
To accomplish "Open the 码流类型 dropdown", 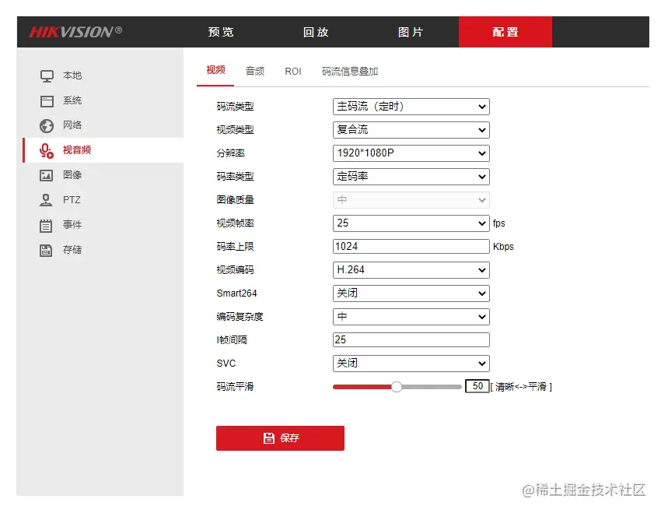I will tap(411, 107).
